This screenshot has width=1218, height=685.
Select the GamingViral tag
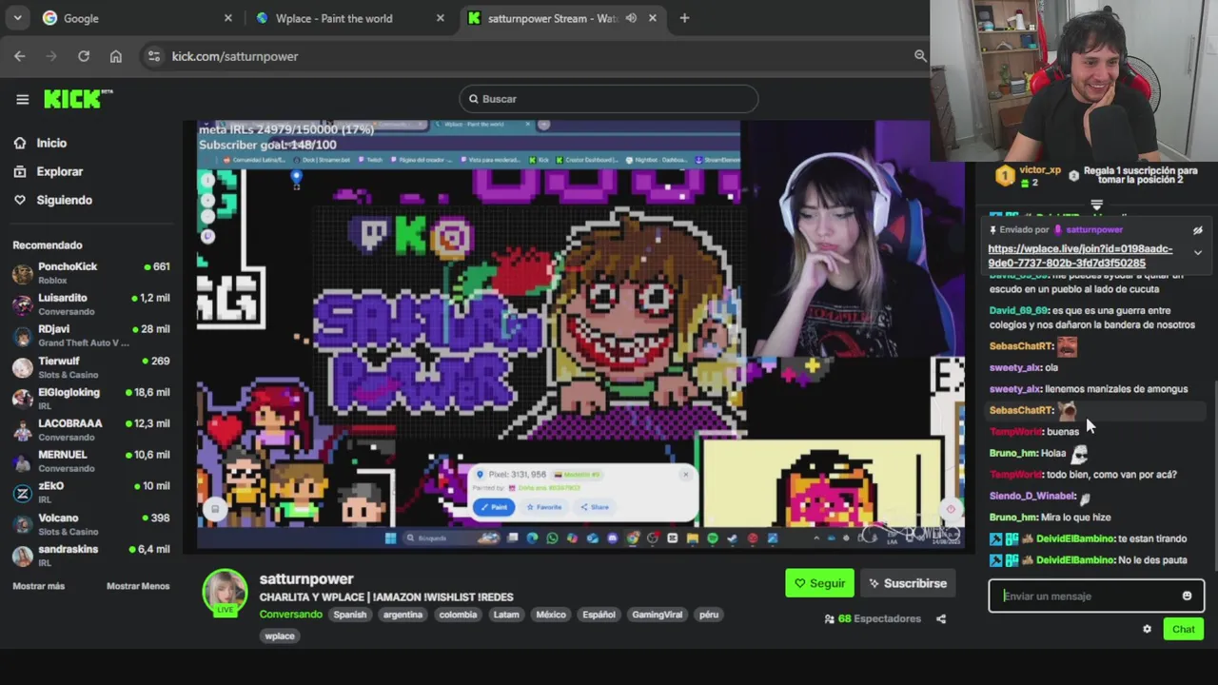658,615
